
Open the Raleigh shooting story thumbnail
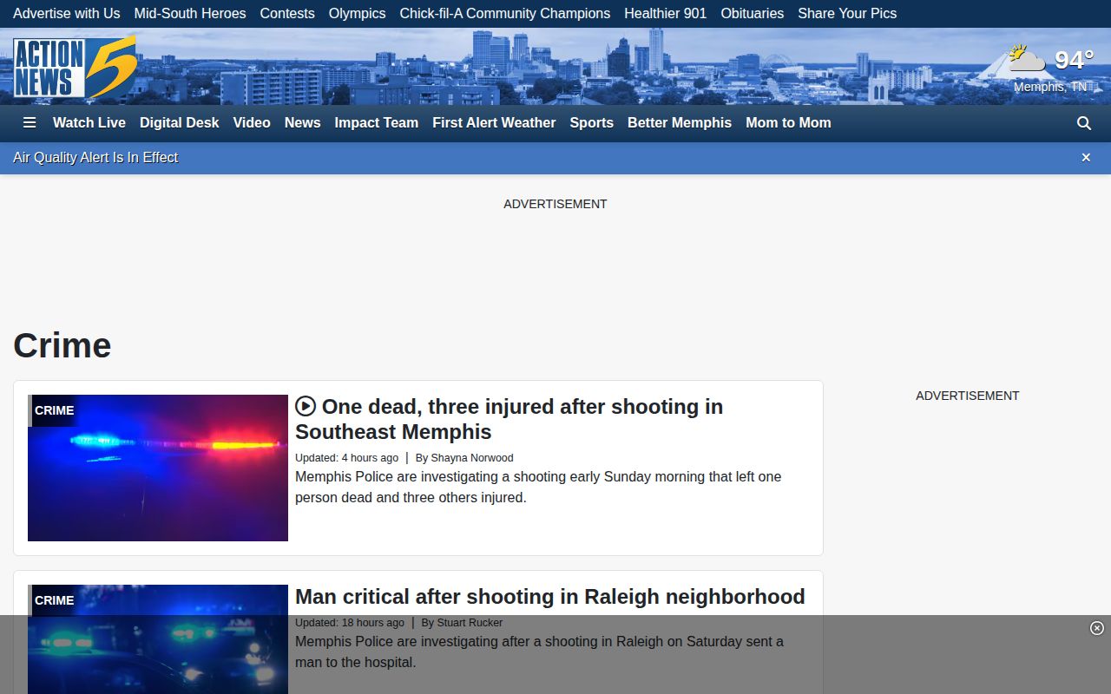158,639
